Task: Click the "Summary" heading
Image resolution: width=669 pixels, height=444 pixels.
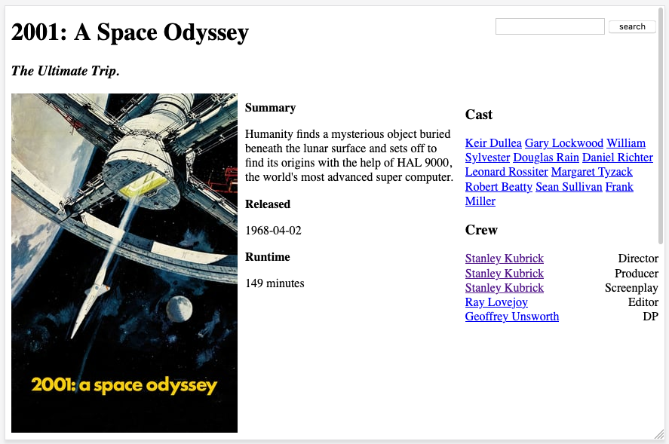Action: 270,108
